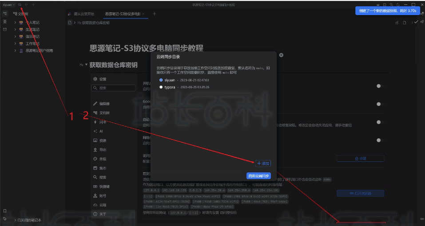Screen dimensions: 425x226
Task: Expand the 已关闭的笔记本 section
Action: tap(15, 220)
